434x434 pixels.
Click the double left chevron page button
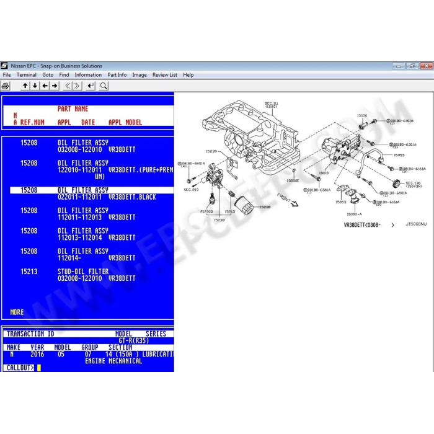point(68,86)
